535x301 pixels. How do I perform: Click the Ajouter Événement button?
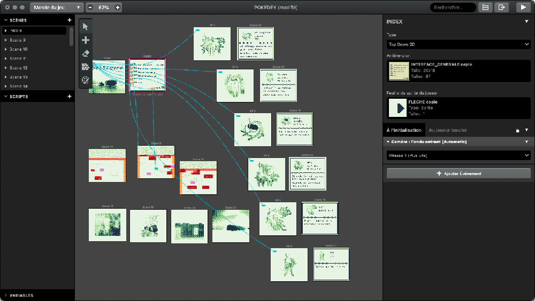[x=458, y=173]
